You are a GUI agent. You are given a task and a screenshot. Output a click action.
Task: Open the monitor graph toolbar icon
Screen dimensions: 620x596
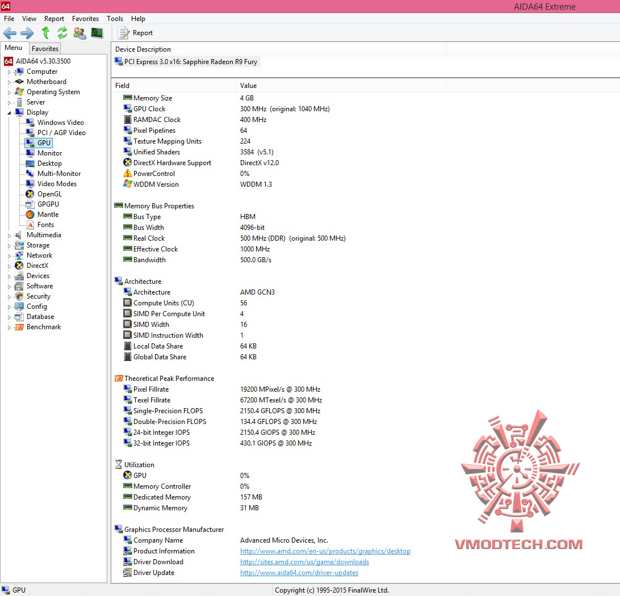tap(97, 33)
